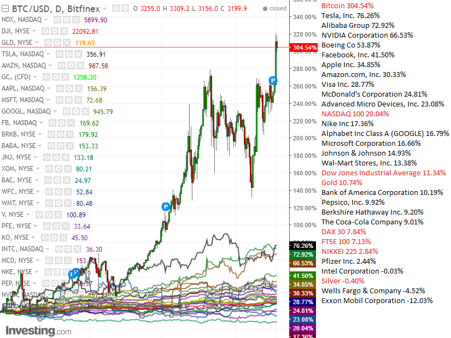Click the brown 66.53% axis label
The image size is (451, 338).
click(x=303, y=263)
